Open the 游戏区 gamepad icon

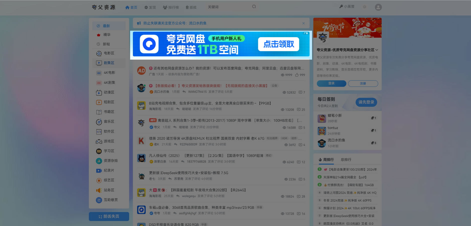(99, 141)
